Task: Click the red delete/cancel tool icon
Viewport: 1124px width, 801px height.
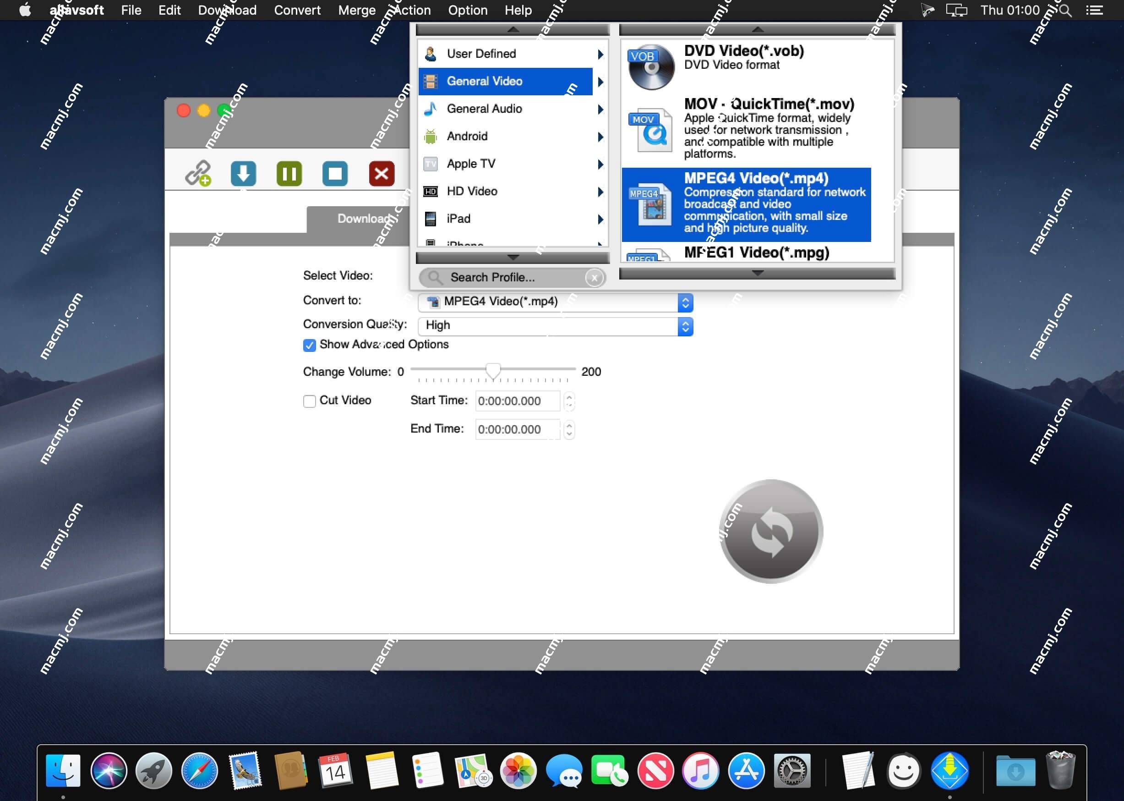Action: (382, 172)
